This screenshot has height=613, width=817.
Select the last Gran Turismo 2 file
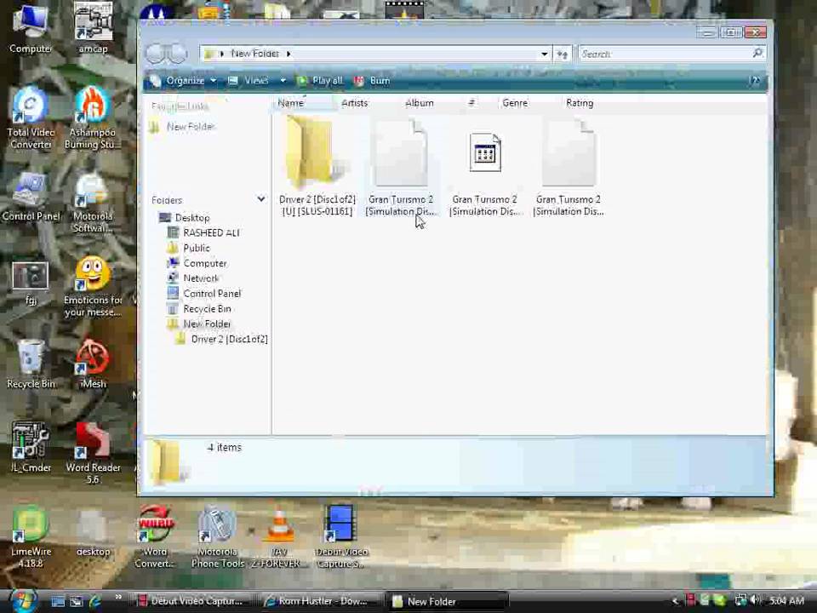pyautogui.click(x=568, y=167)
